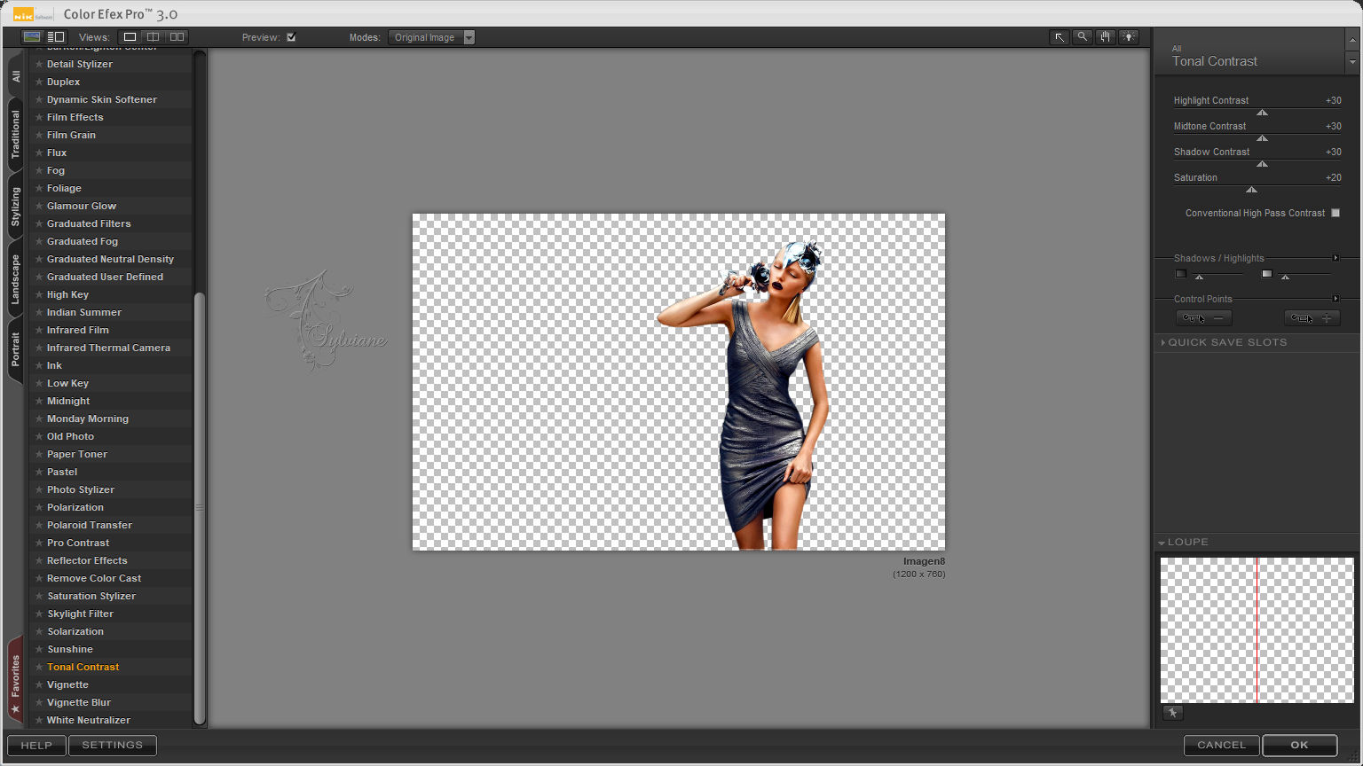This screenshot has width=1363, height=766.
Task: Switch to the Stylizing tab
Action: tap(16, 207)
